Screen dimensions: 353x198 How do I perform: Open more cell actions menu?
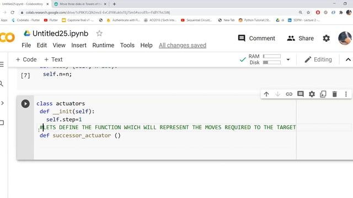click(346, 94)
